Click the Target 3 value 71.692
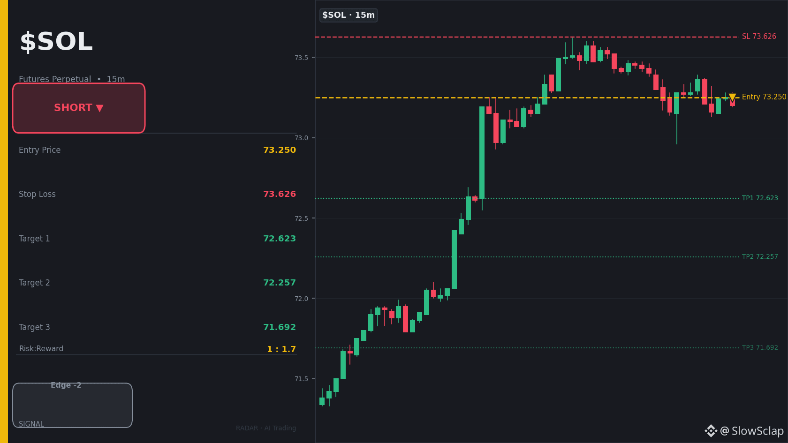The height and width of the screenshot is (443, 788). coord(280,327)
